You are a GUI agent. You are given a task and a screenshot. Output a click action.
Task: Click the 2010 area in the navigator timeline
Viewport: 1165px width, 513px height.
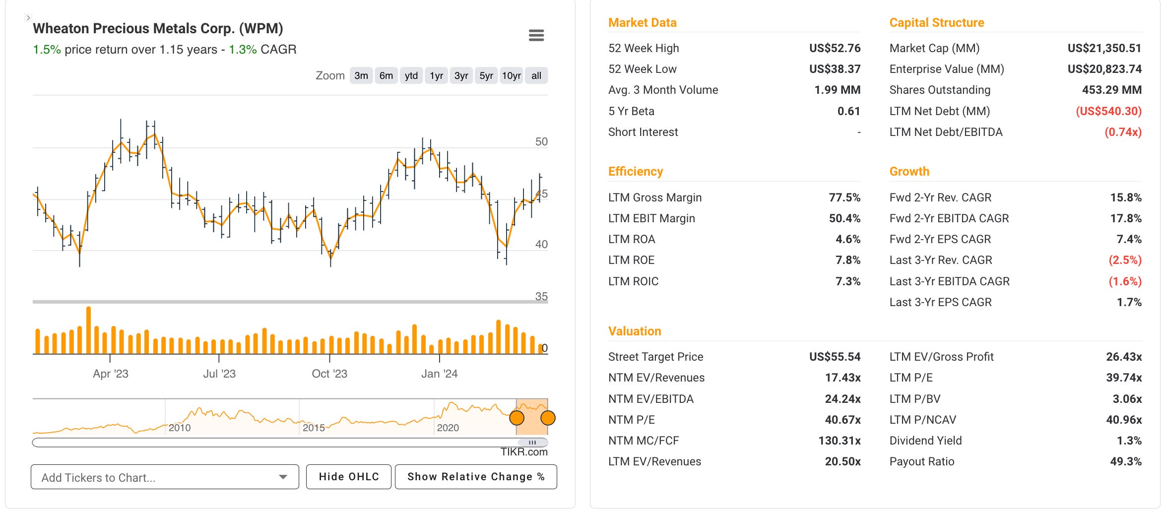tap(179, 428)
